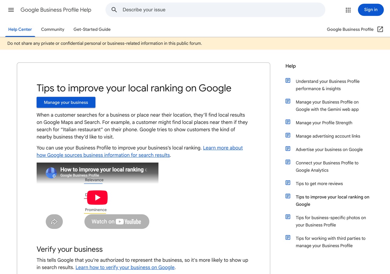Viewport: 390px width, 274px height.
Task: Open the video title How to improve your local ranking
Action: (104, 170)
